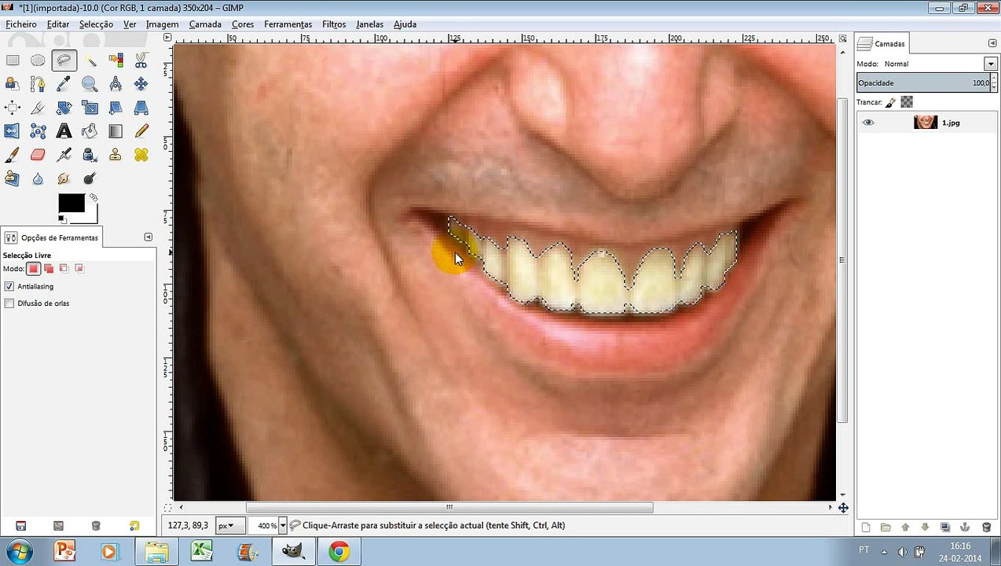Open the Cores menu
Viewport: 1001px width, 566px height.
point(243,24)
